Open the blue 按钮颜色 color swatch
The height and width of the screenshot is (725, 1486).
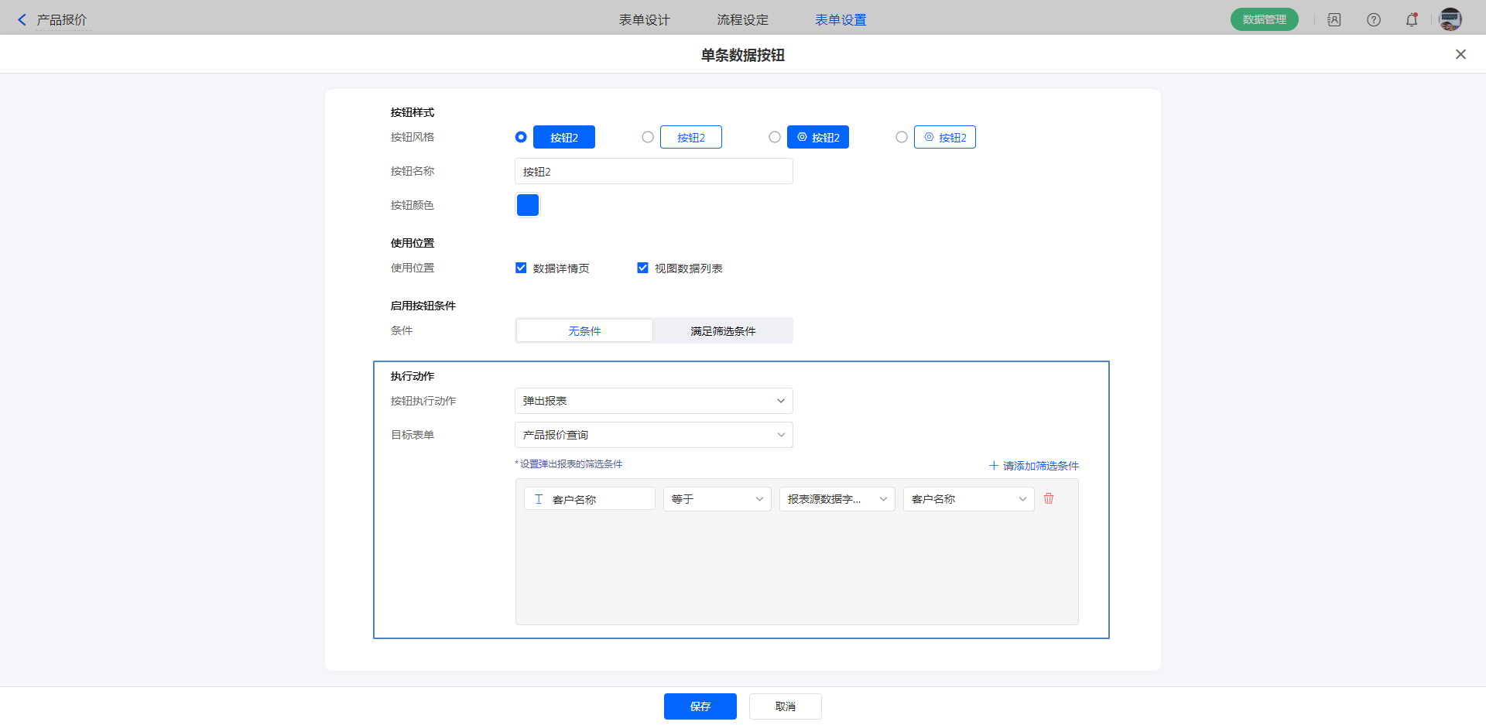point(528,205)
